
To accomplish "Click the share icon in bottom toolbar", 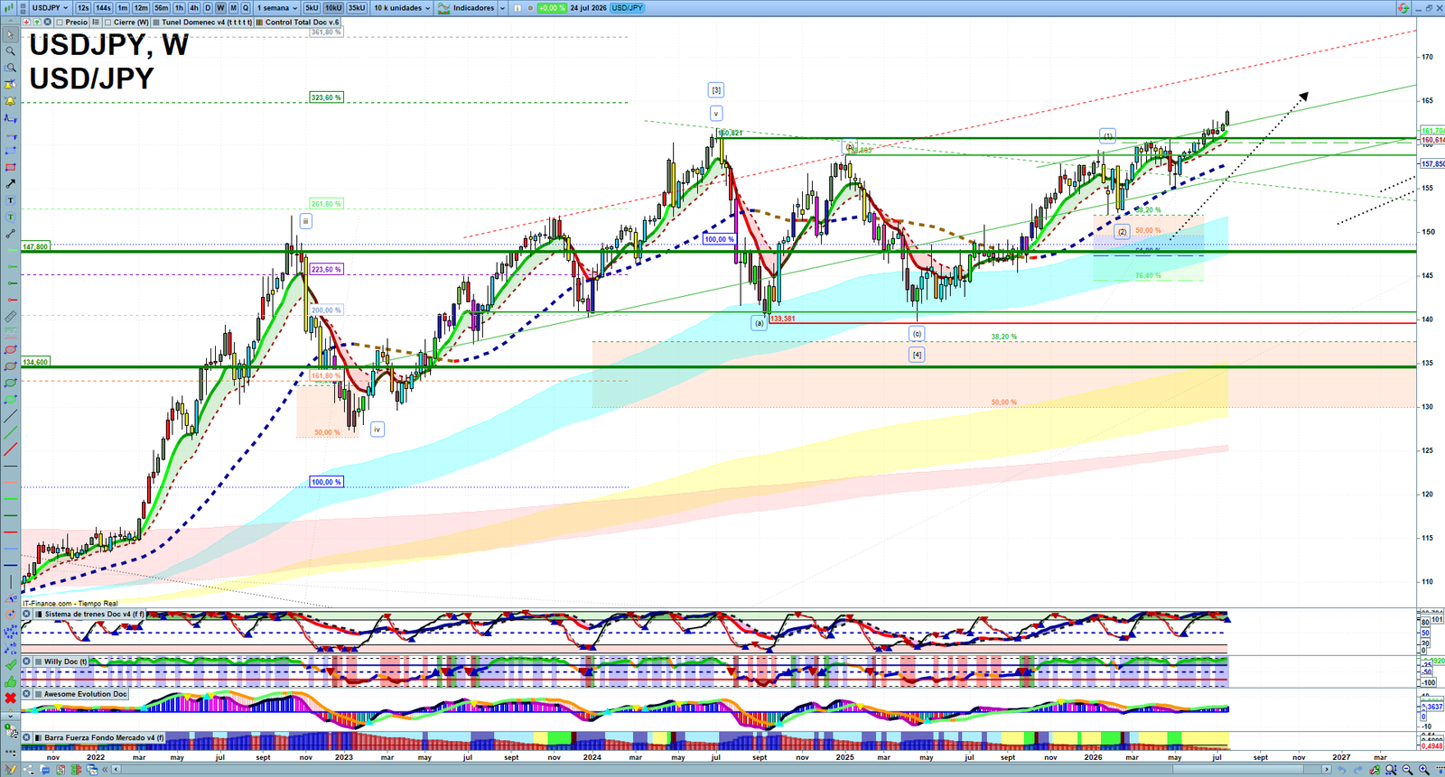I will tap(28, 770).
